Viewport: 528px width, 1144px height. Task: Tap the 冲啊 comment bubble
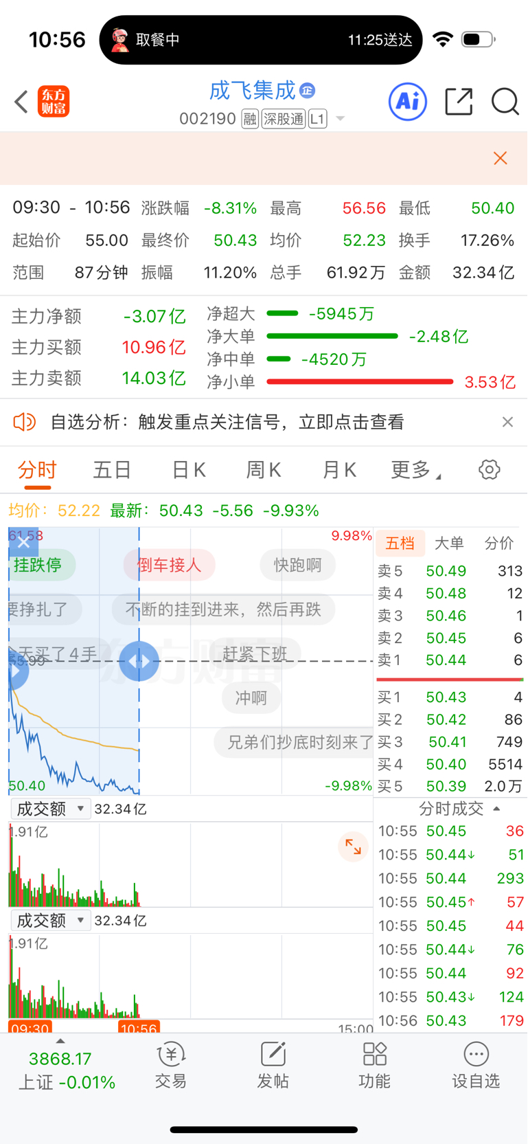(251, 698)
